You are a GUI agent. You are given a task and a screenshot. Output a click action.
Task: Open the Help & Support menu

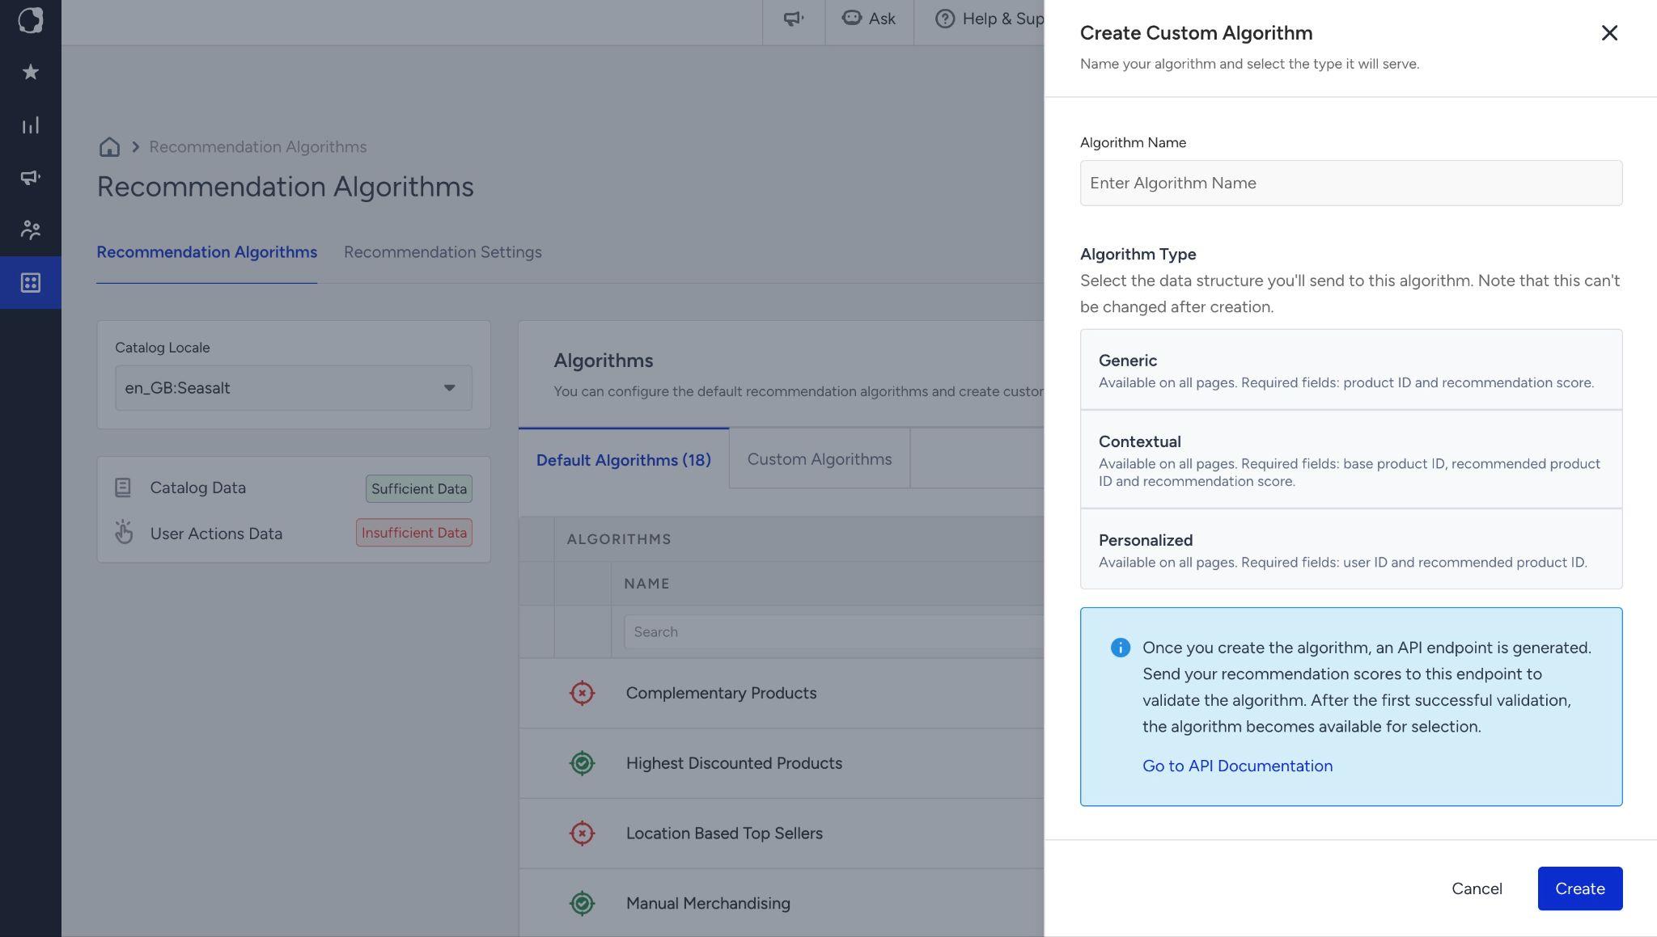point(990,19)
